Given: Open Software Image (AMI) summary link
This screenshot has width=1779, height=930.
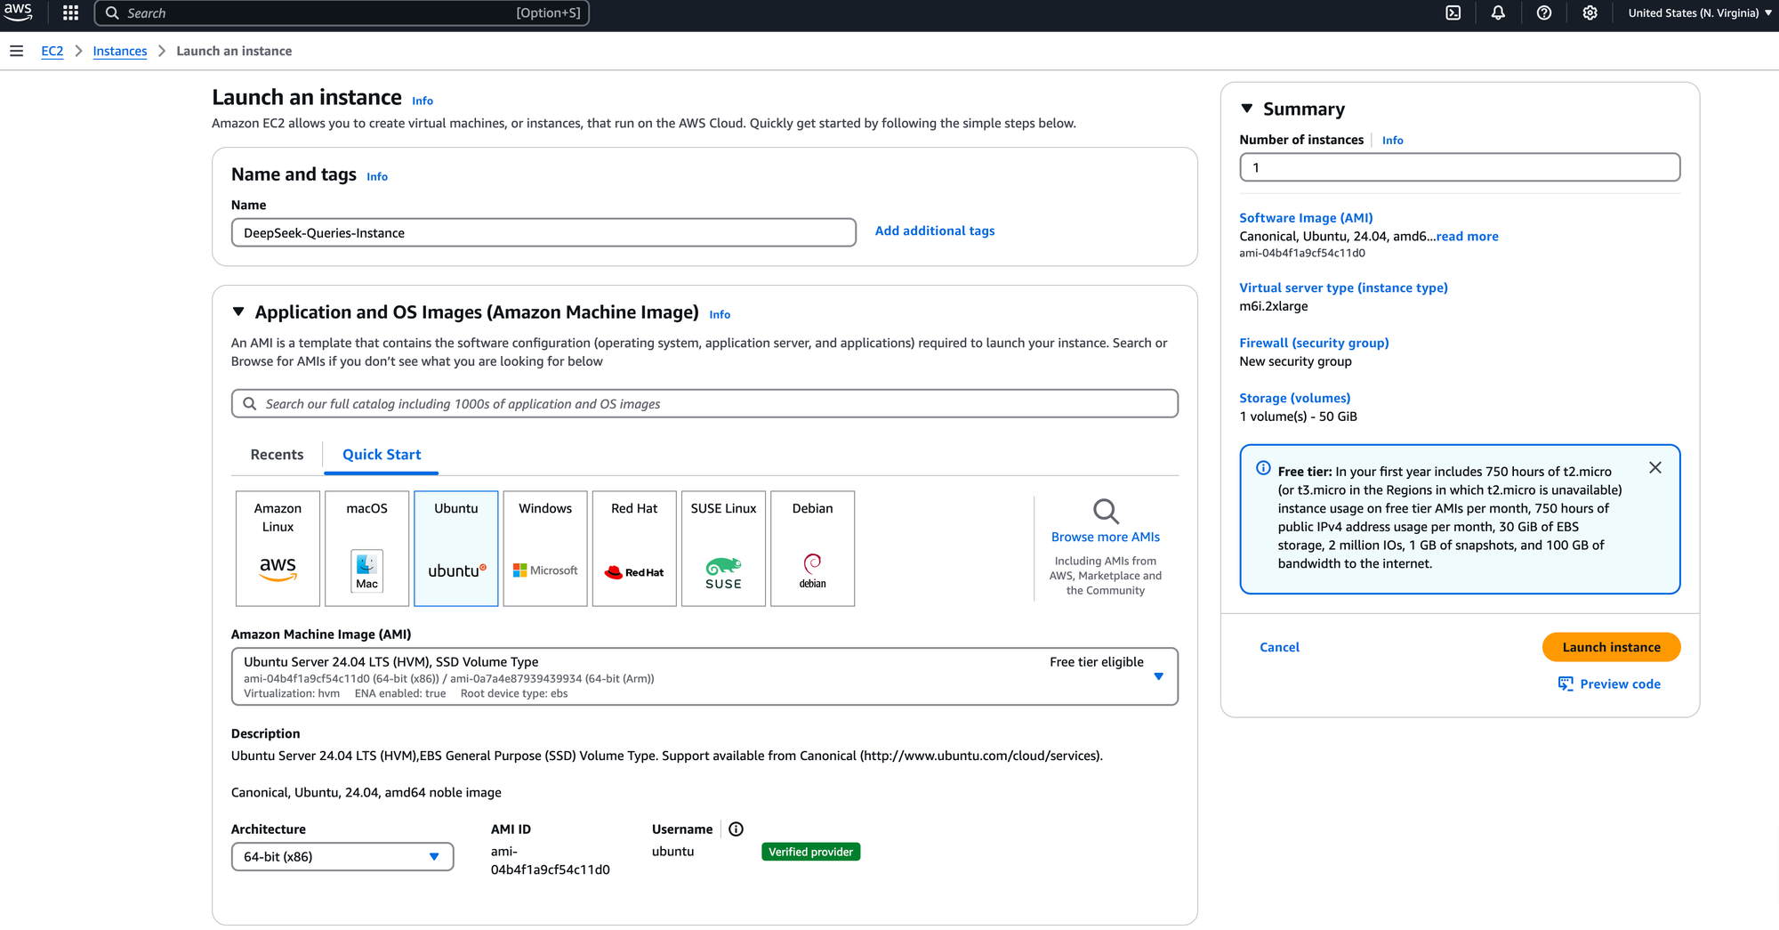Looking at the screenshot, I should pos(1306,218).
